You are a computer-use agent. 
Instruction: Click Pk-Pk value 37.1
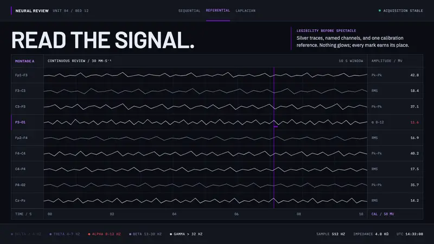click(x=414, y=106)
